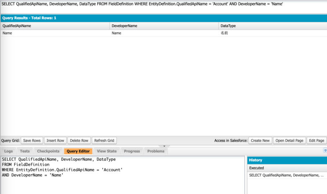Activate the Query Editor tab
327x194 pixels.
coord(78,151)
